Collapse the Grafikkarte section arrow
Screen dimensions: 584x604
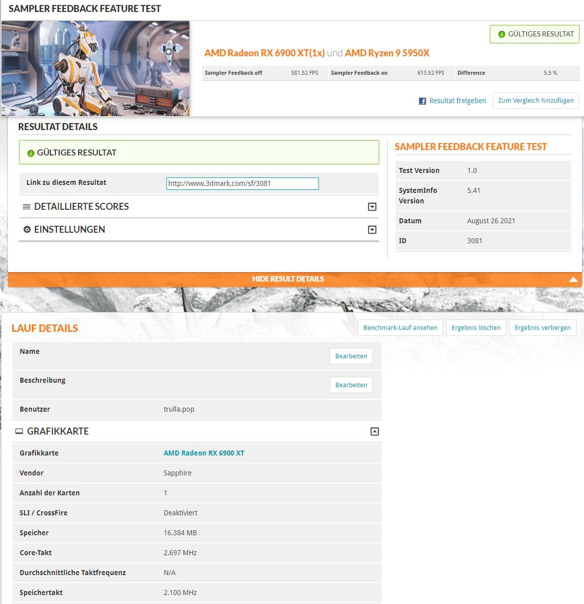pos(375,432)
